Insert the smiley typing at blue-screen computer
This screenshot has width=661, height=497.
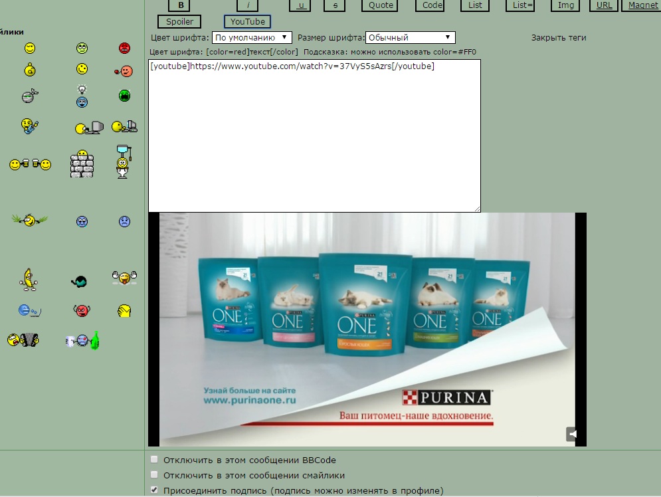[124, 126]
